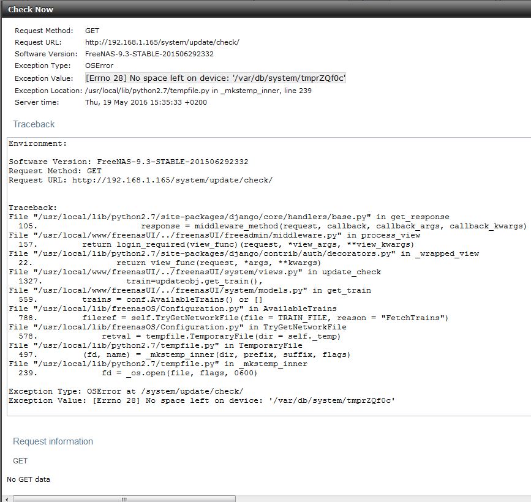Click the 'Exception Type: OSError at' traceback line
The image size is (531, 502).
tap(126, 391)
